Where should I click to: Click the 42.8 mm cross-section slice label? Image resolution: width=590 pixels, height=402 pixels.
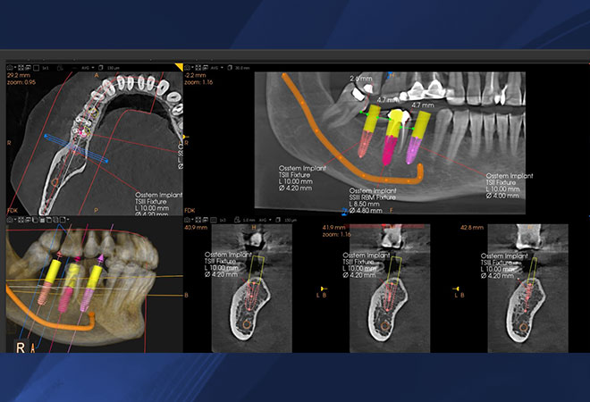tap(472, 228)
